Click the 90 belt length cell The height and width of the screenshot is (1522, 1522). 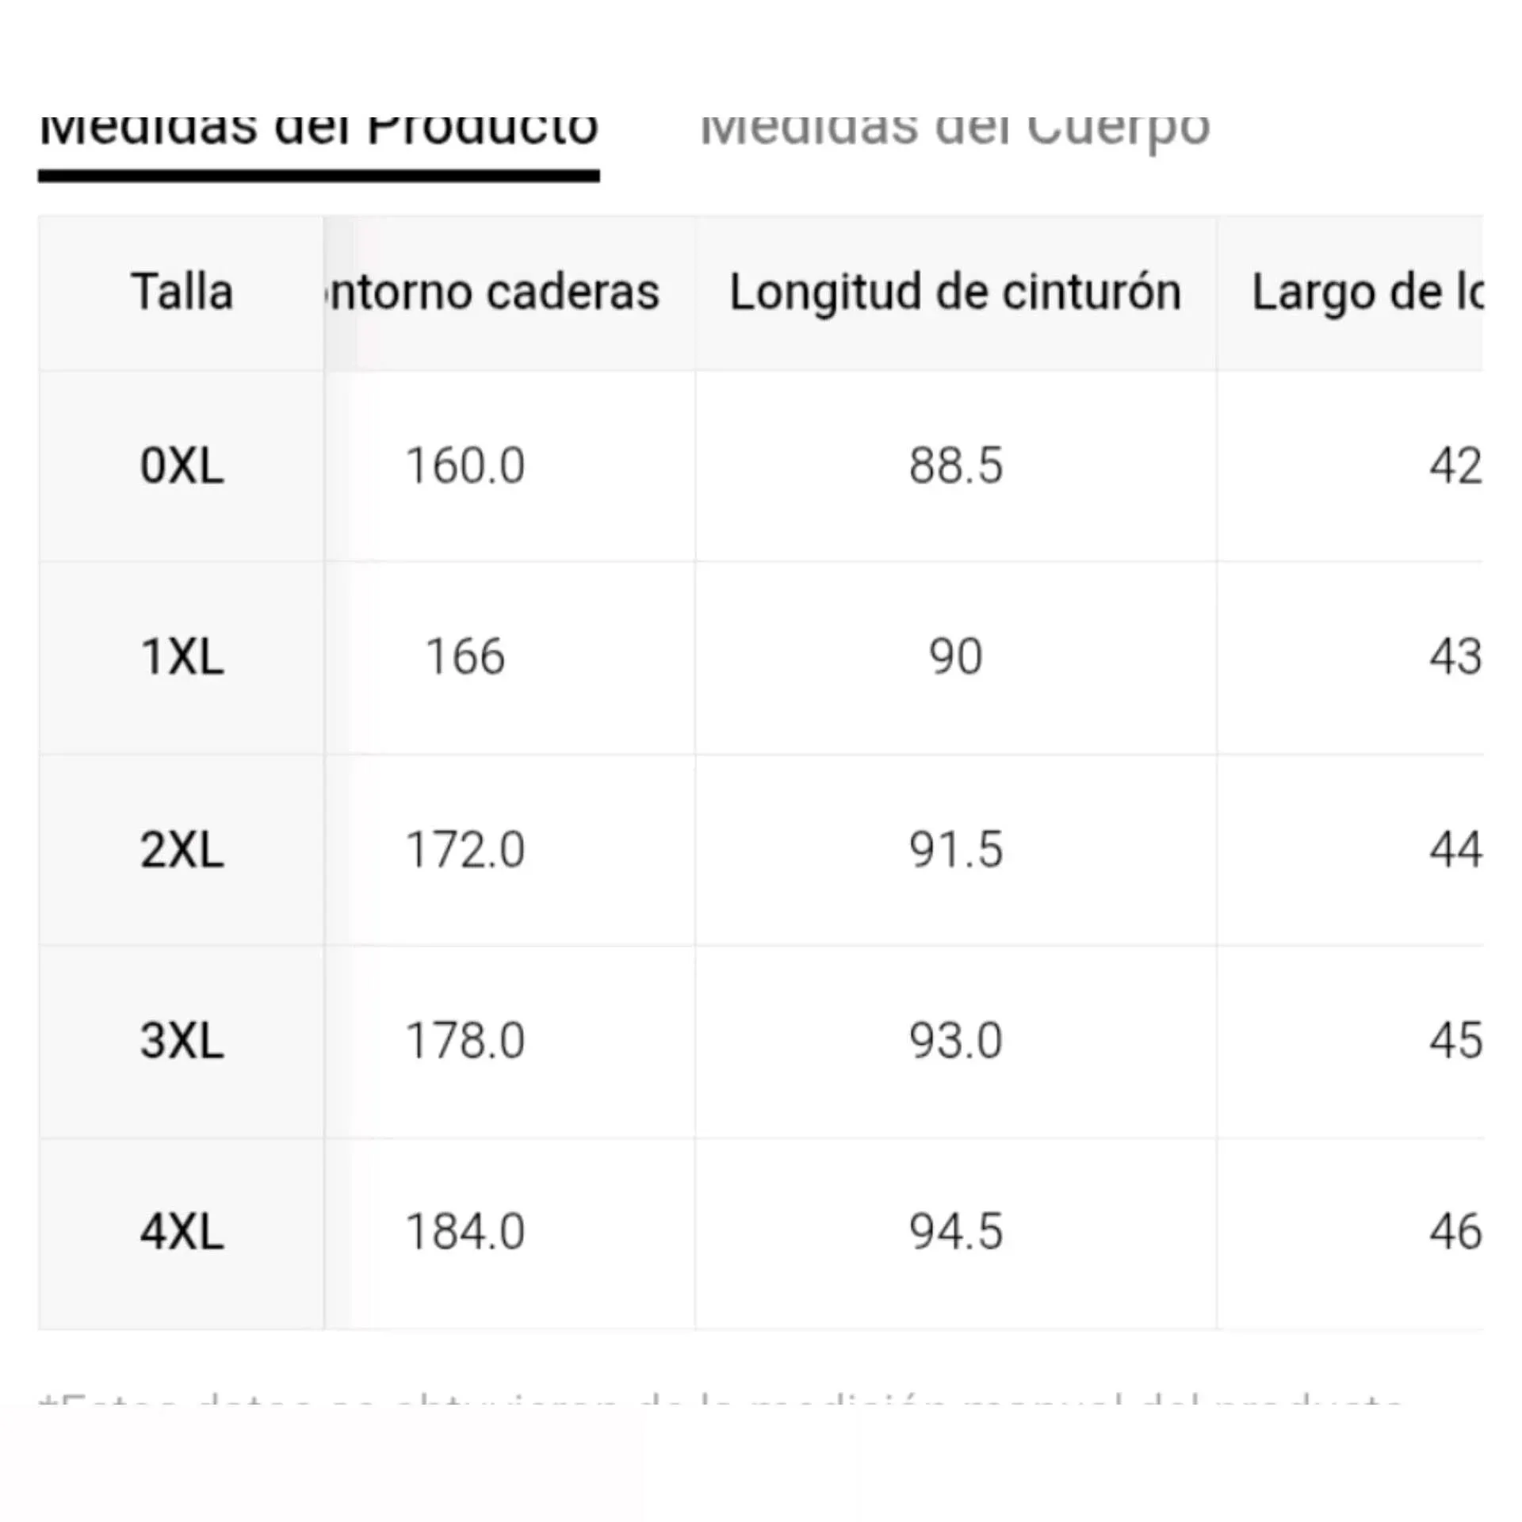click(x=955, y=657)
